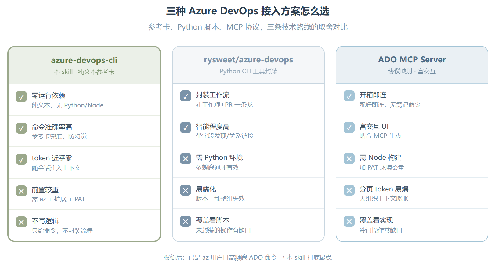Click the text 零运行依赖

(x=49, y=96)
